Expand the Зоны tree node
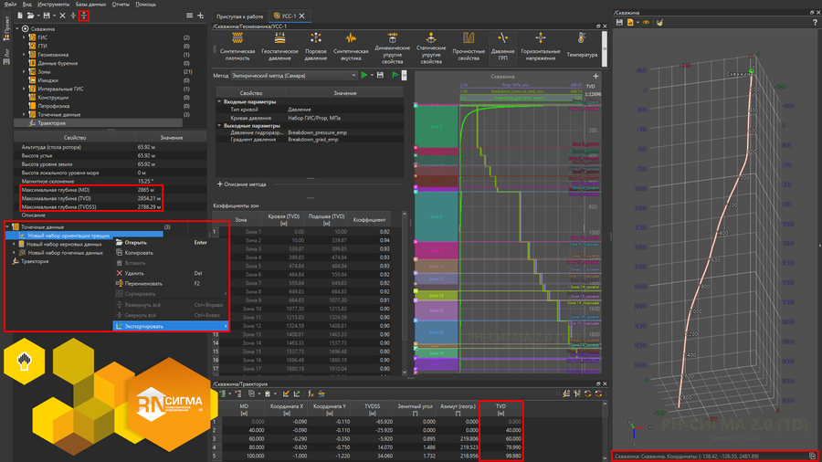 [24, 71]
